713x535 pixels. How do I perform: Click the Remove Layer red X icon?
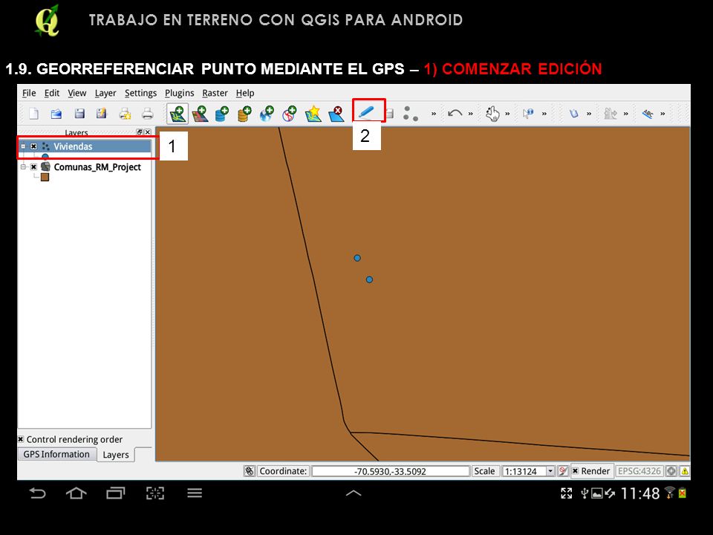tap(336, 113)
